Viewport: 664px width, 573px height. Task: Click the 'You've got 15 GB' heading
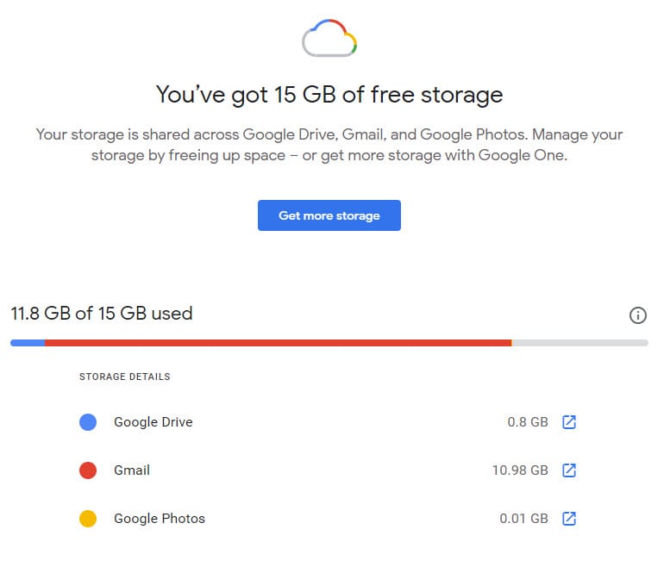(329, 94)
